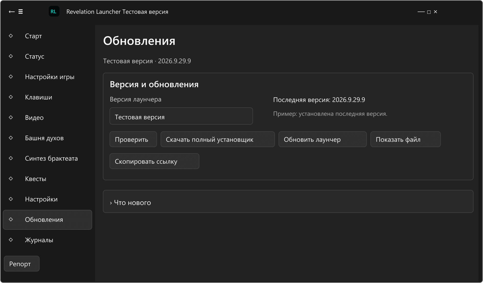483x283 pixels.
Task: Click the diamond icon beside Клавиши
Action: click(11, 97)
